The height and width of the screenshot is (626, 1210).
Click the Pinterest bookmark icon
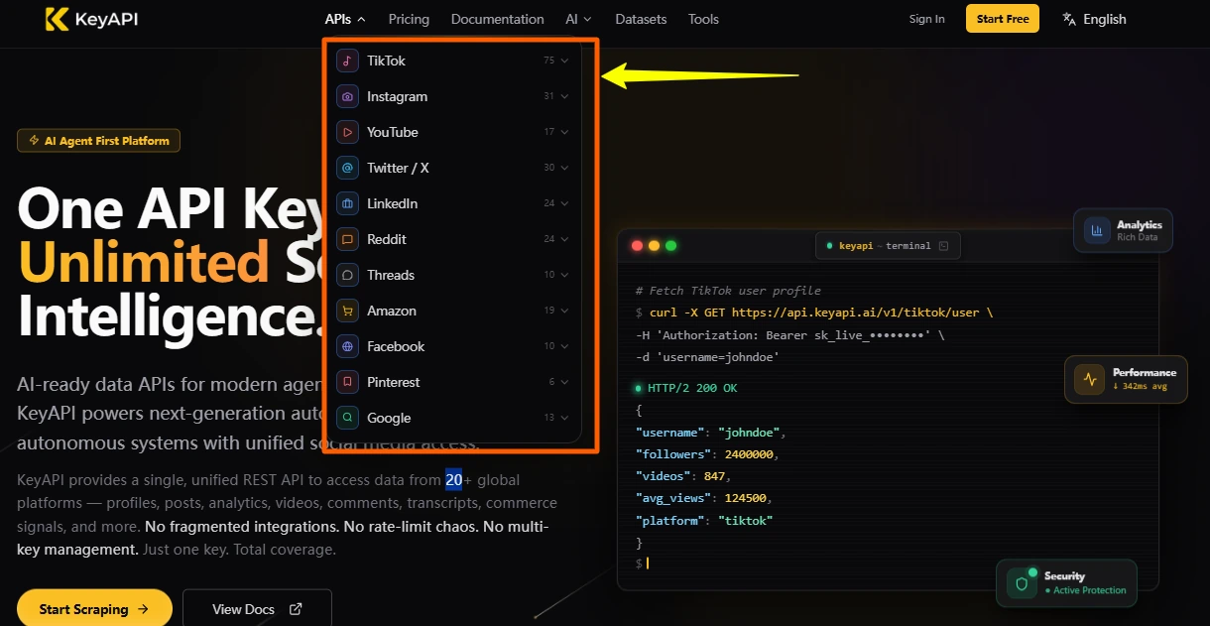click(x=347, y=382)
